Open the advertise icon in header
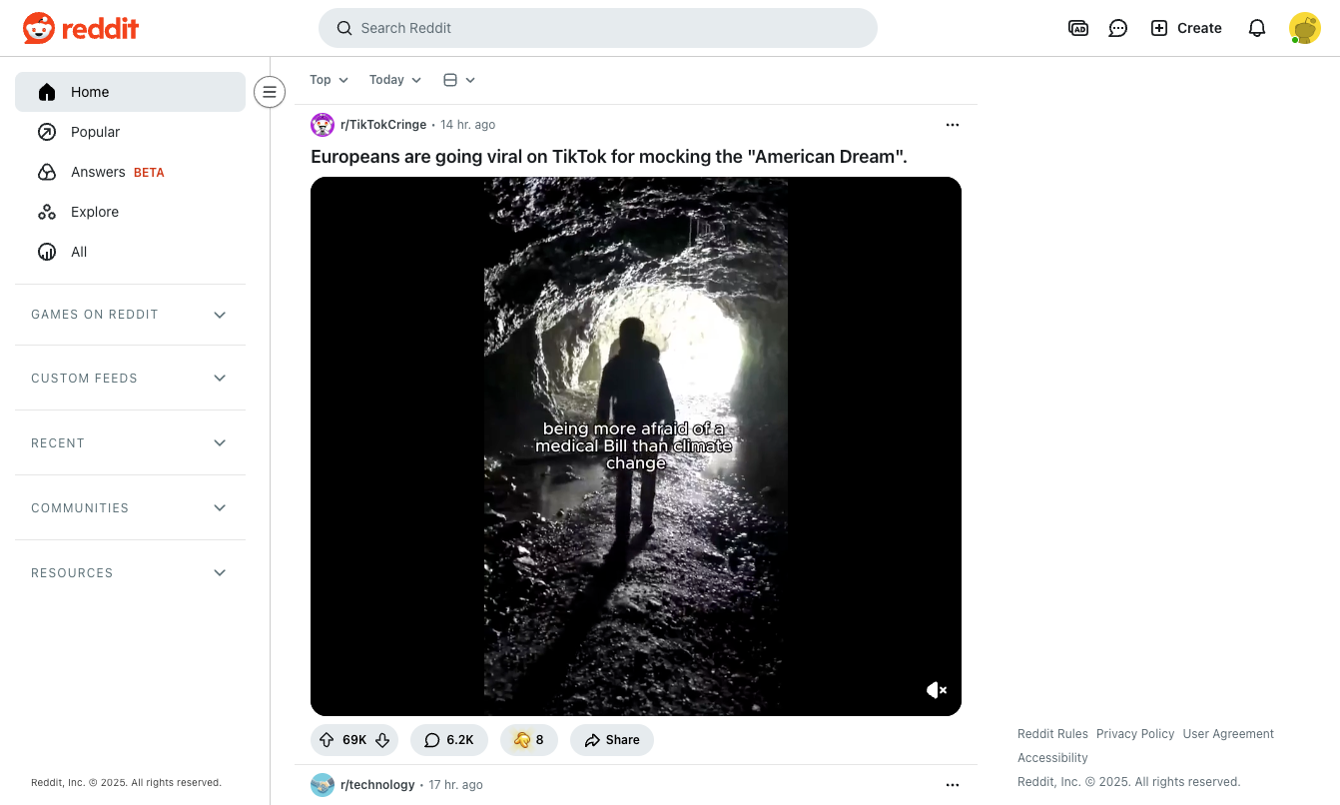The width and height of the screenshot is (1340, 805). pos(1078,28)
